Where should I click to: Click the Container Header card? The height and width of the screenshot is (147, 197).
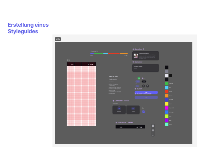coord(145,67)
